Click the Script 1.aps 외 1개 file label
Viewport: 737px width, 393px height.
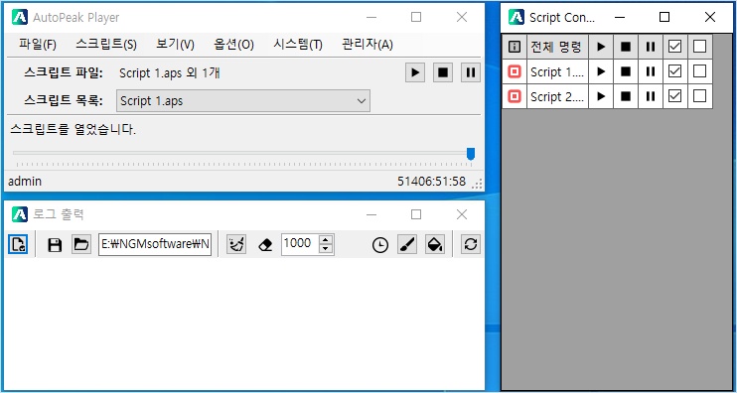coord(170,73)
